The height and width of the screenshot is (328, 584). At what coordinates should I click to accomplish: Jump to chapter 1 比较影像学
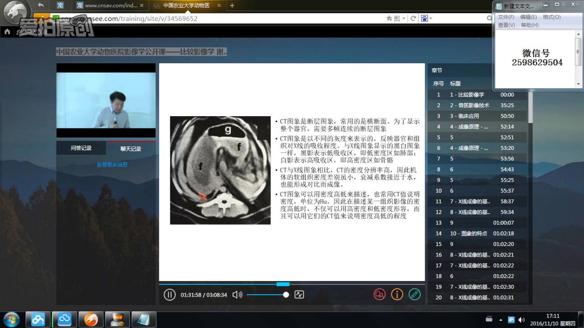(477, 95)
